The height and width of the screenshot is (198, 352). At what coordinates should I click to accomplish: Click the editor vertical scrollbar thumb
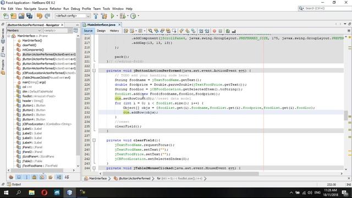coord(346,115)
